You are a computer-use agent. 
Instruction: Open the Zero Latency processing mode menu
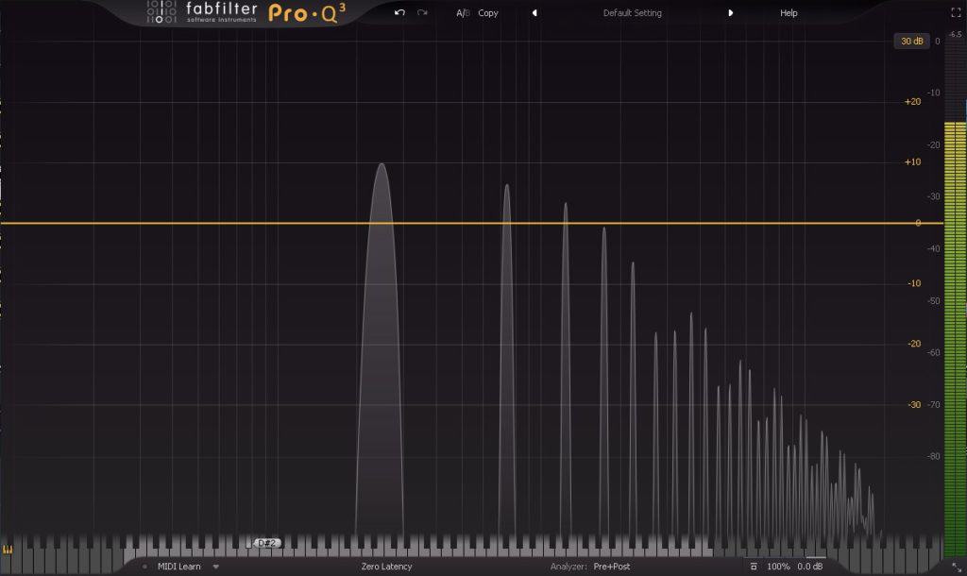pyautogui.click(x=386, y=567)
